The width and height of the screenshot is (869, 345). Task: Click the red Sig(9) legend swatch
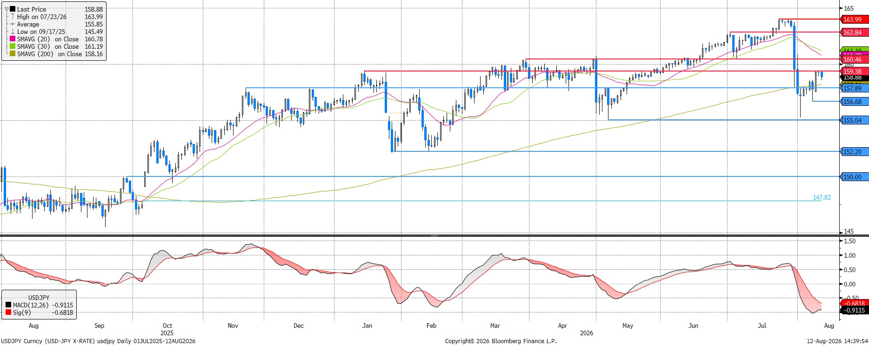8,312
